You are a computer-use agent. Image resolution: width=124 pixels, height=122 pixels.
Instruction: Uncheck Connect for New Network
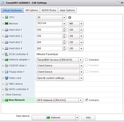click(86, 100)
